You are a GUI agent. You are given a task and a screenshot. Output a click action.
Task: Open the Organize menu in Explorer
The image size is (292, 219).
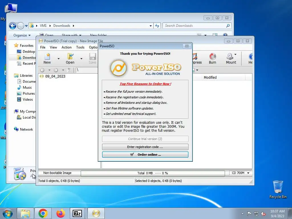(22, 35)
